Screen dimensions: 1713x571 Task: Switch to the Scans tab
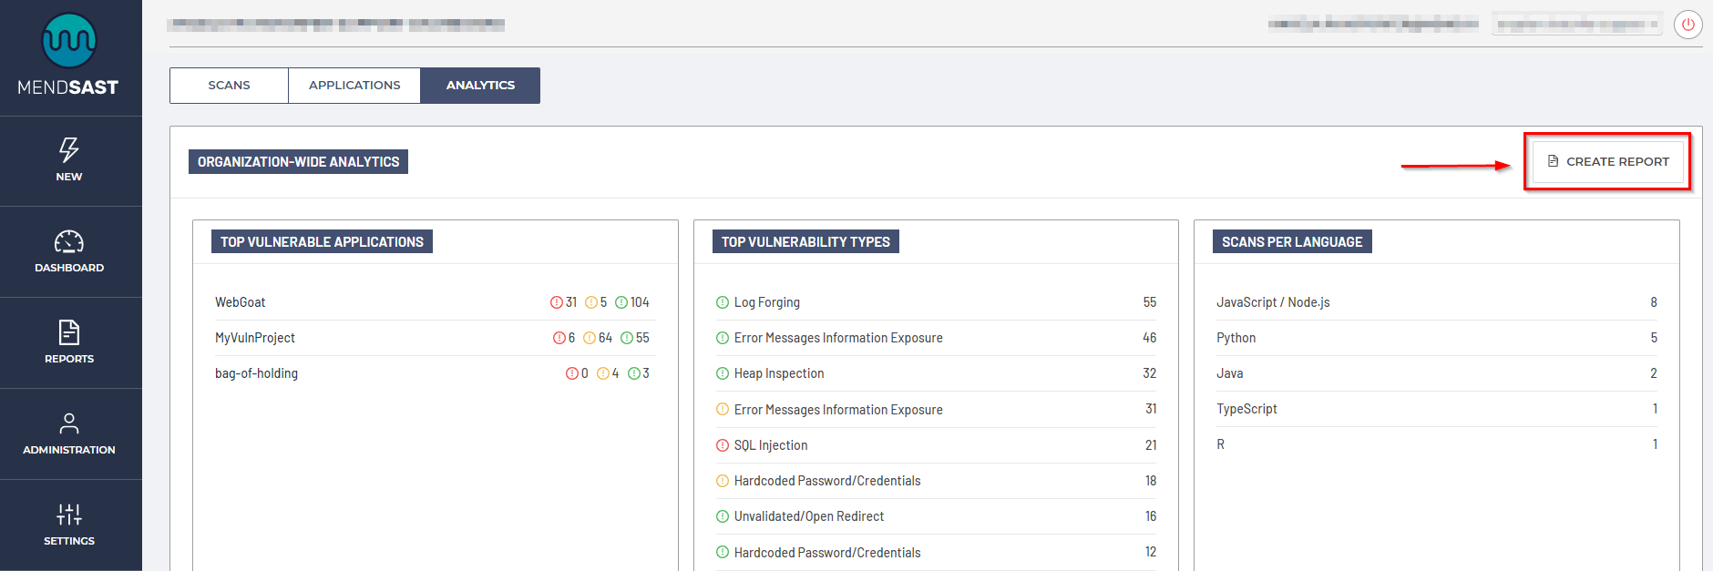click(229, 86)
